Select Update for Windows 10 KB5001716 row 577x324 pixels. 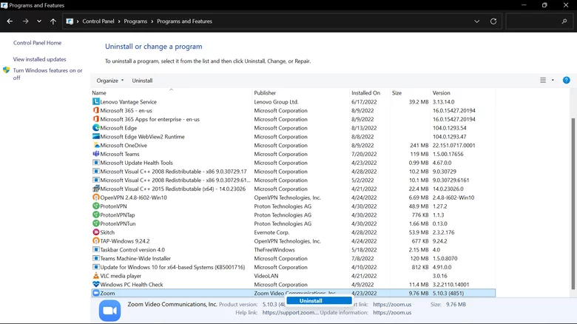[293, 267]
